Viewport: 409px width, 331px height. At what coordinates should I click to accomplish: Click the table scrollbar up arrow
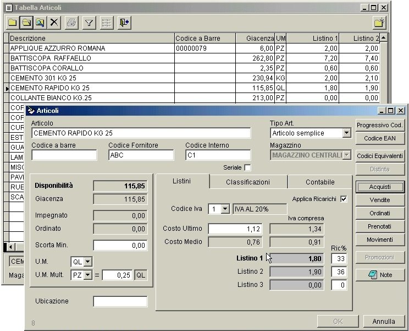pyautogui.click(x=383, y=38)
